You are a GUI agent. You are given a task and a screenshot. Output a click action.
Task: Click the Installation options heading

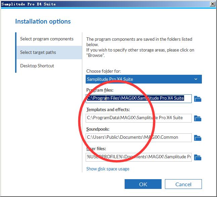click(43, 22)
